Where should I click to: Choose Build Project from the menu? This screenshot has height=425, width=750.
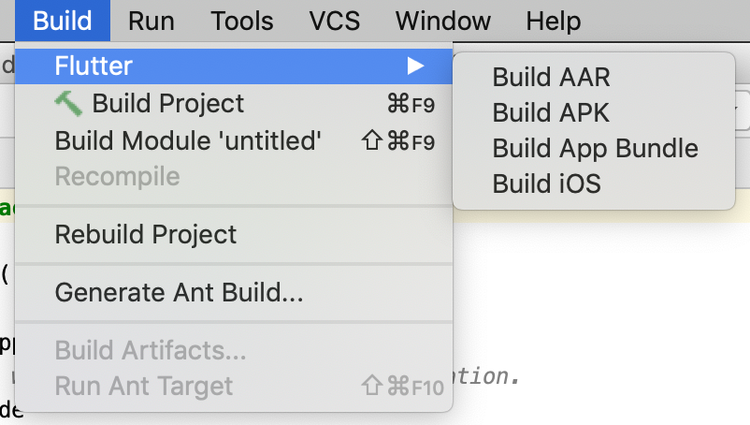coord(168,103)
